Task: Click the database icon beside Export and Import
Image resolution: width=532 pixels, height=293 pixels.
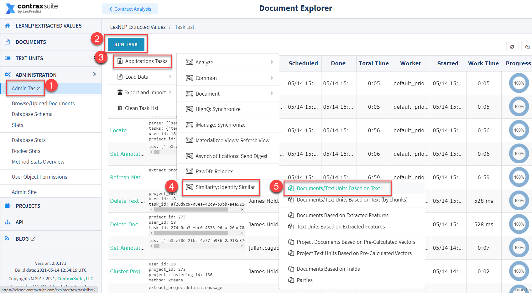Action: click(x=120, y=92)
